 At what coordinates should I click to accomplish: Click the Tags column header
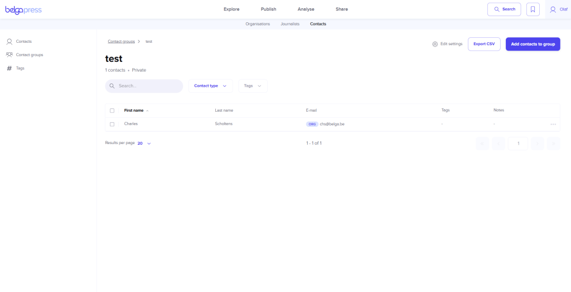[x=446, y=110]
